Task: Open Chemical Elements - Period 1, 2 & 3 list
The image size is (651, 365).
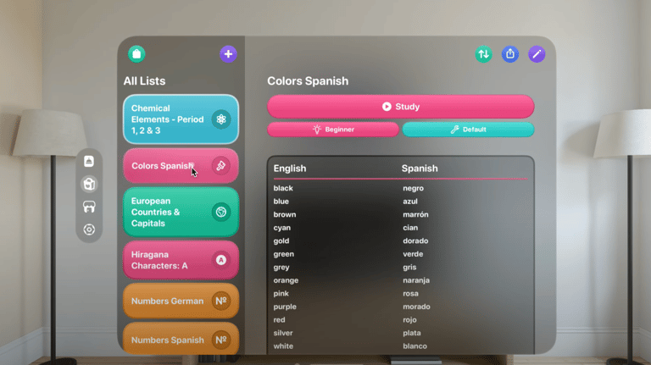Action: 181,119
